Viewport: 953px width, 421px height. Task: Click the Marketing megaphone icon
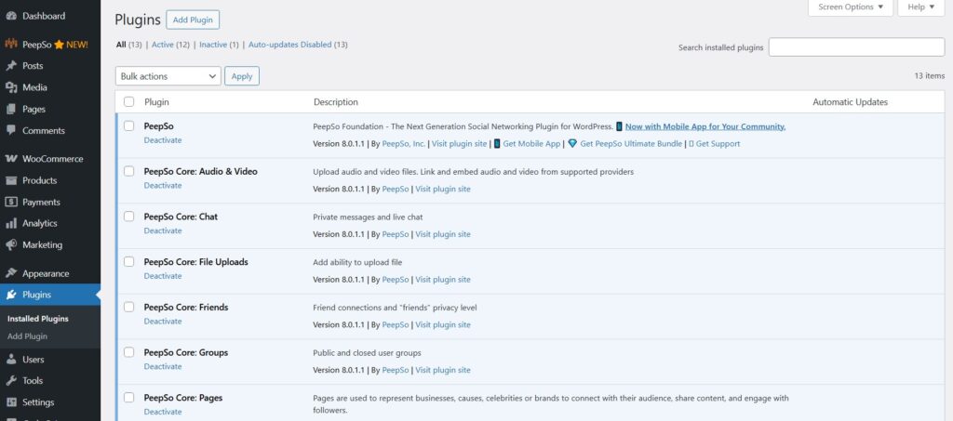11,245
